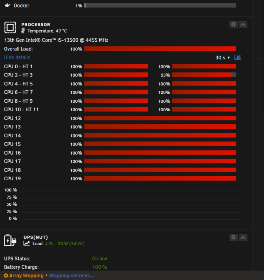Screen dimensions: 264x280
Task: Click the CPU 12 load bar
Action: 160,118
